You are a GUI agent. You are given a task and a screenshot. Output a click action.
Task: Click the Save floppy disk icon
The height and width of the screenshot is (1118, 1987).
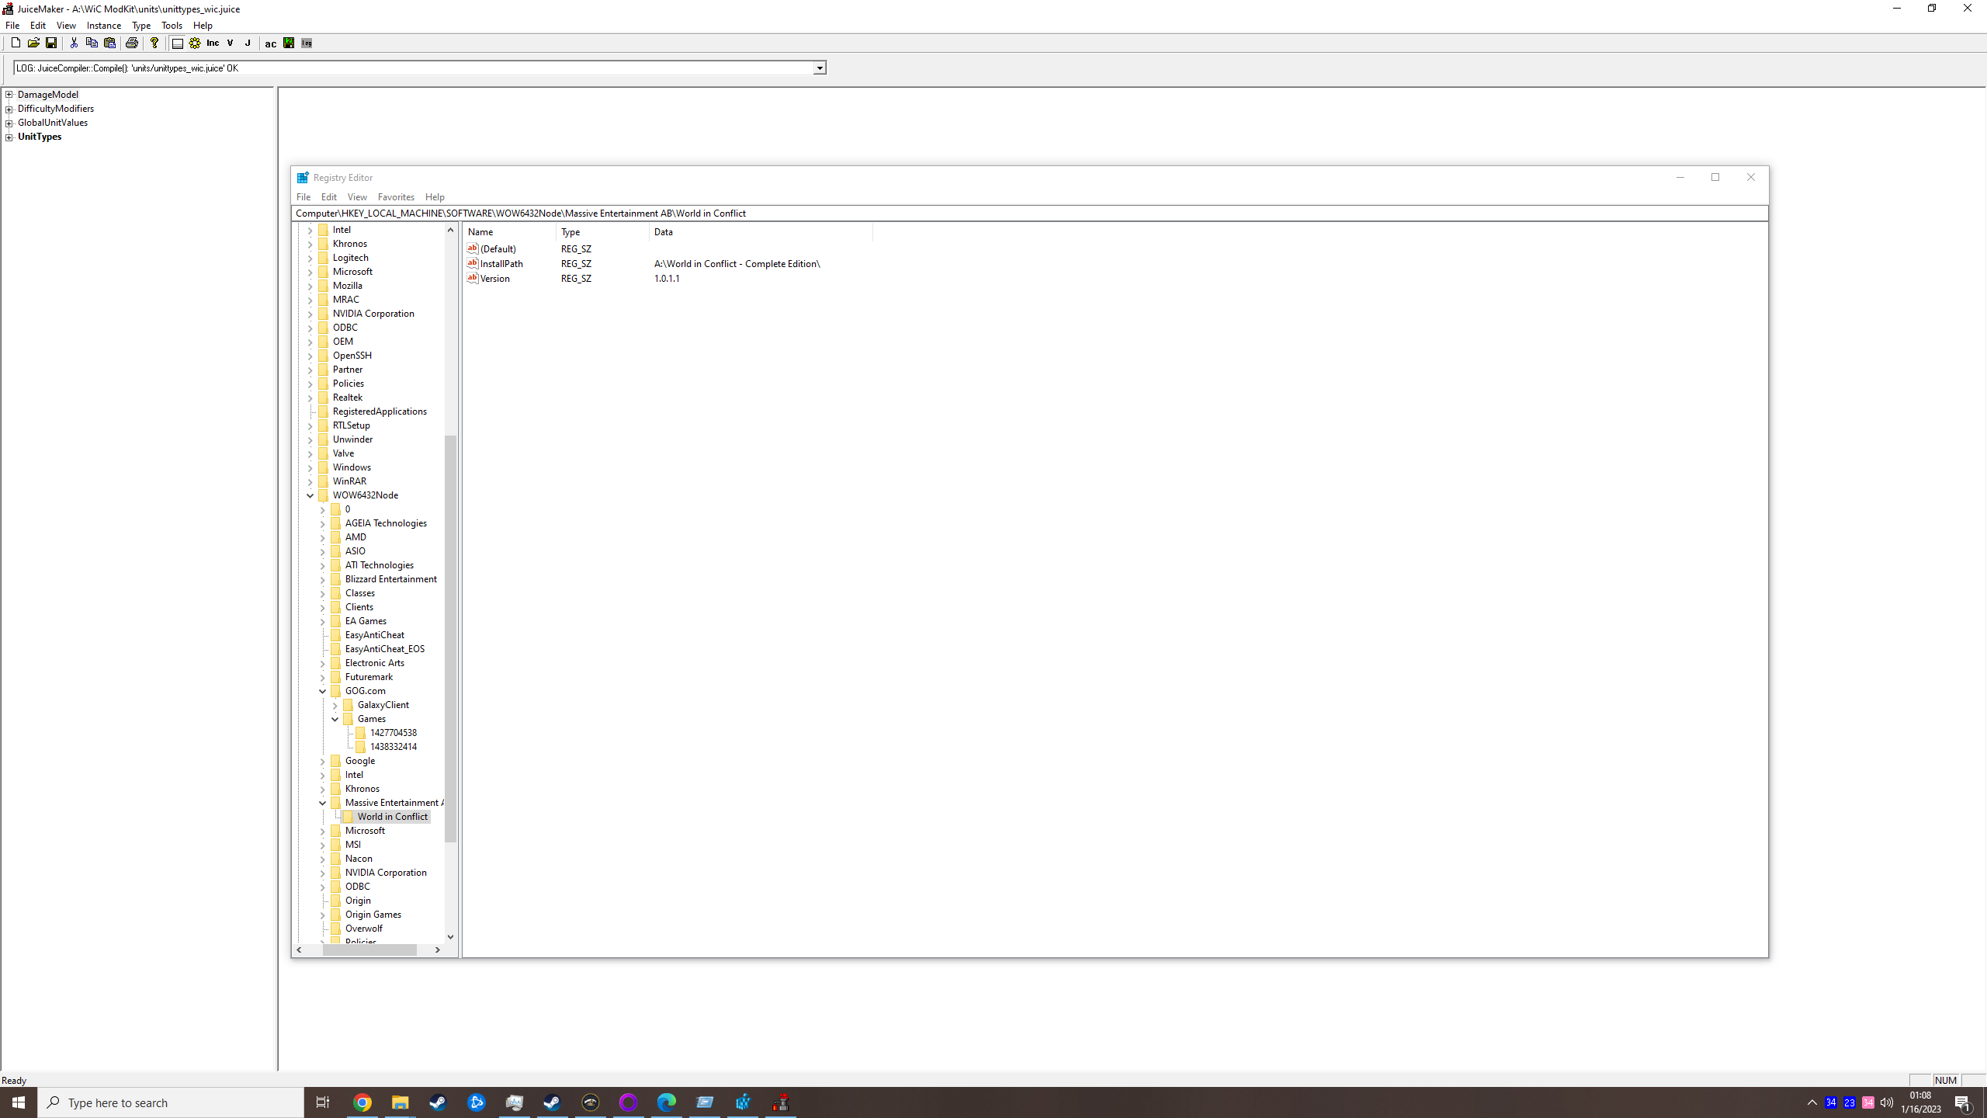tap(51, 43)
